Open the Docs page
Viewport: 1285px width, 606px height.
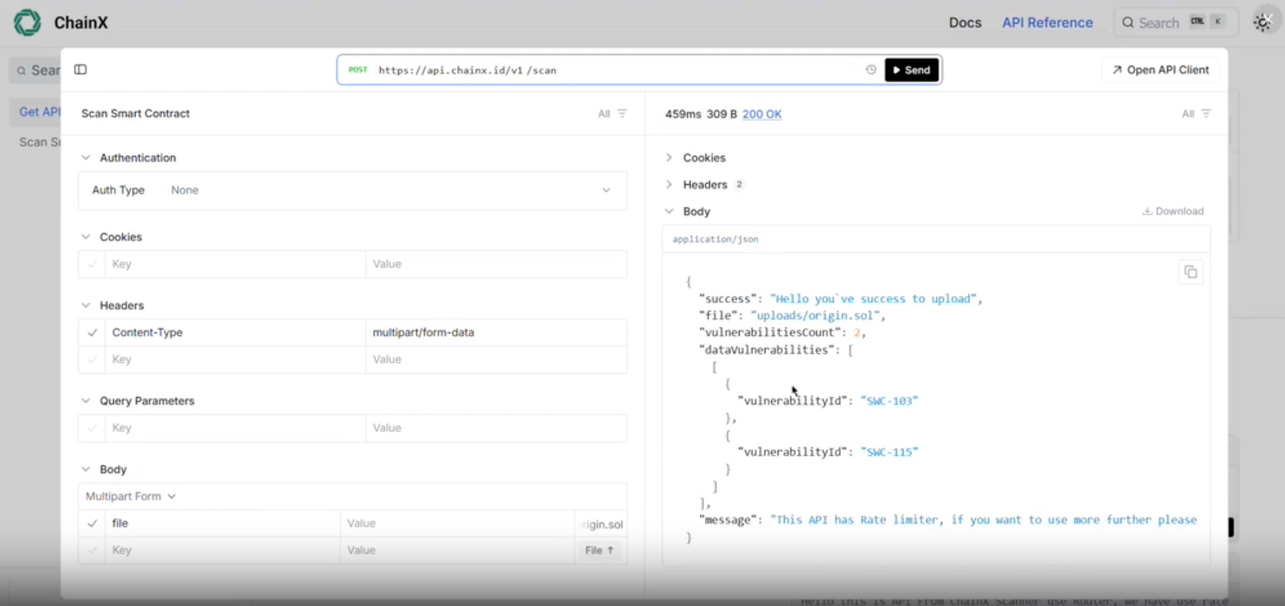[x=965, y=22]
